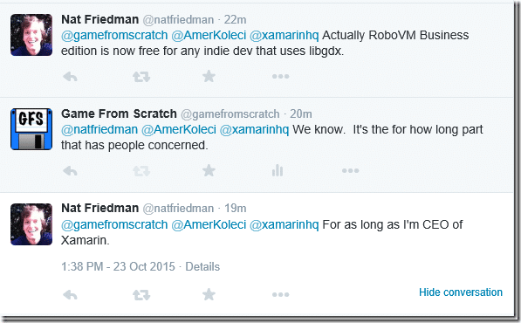
Task: Open @AmerKoleci mention in Game From Scratch tweet
Action: point(179,129)
